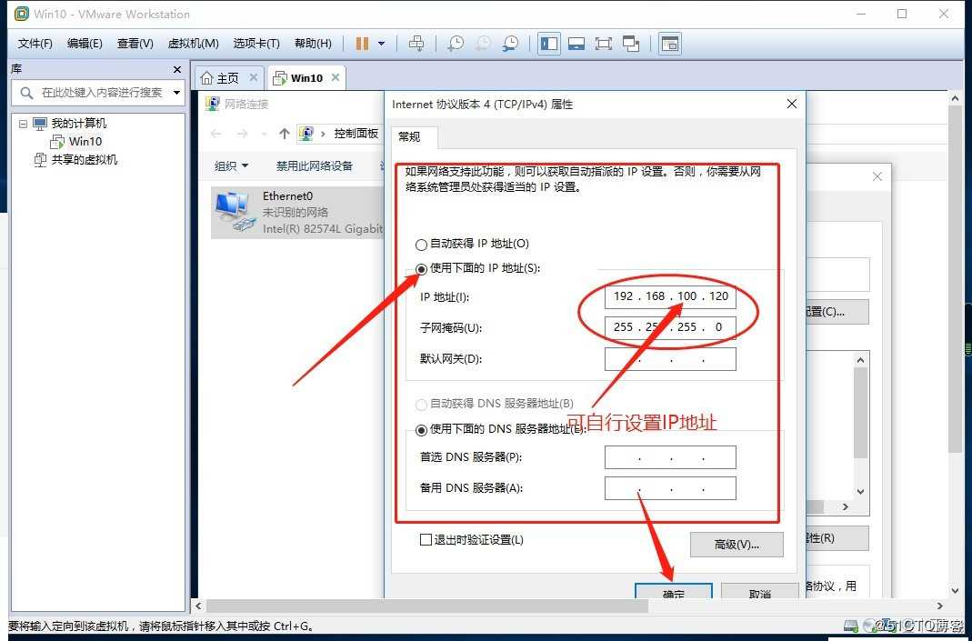Open the 选项卡(T) menu

(256, 44)
